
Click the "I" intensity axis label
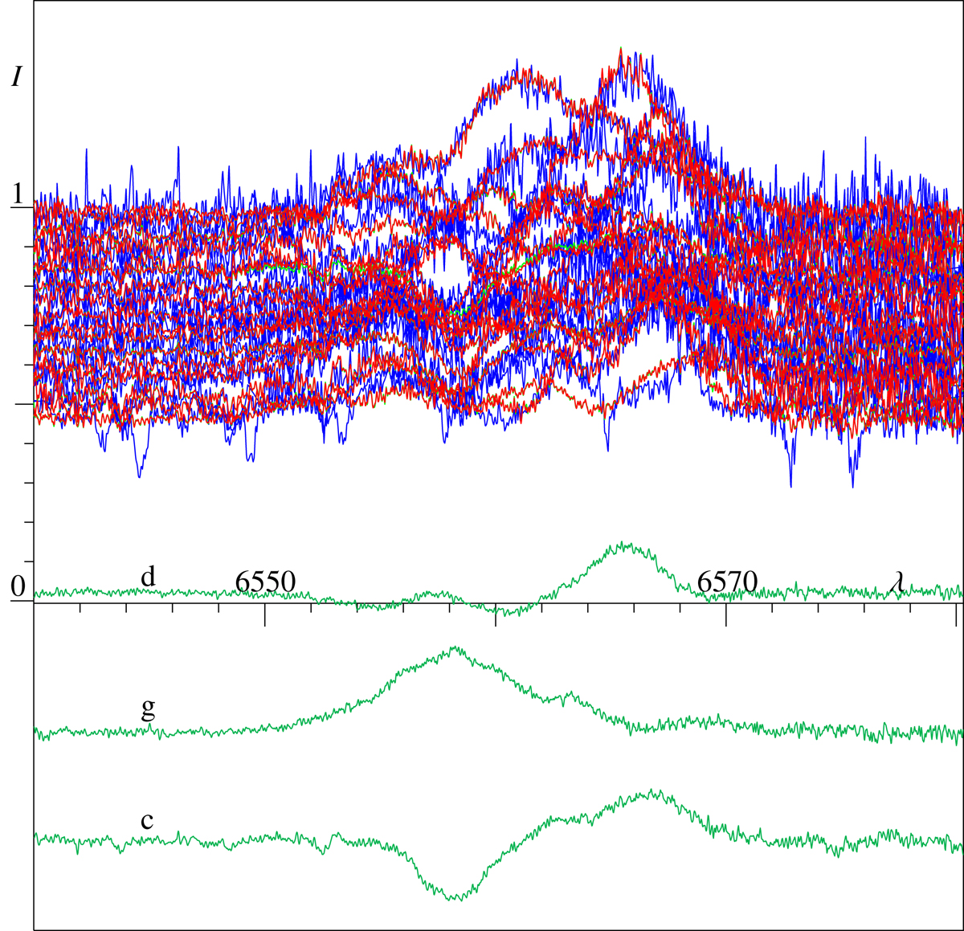point(16,76)
